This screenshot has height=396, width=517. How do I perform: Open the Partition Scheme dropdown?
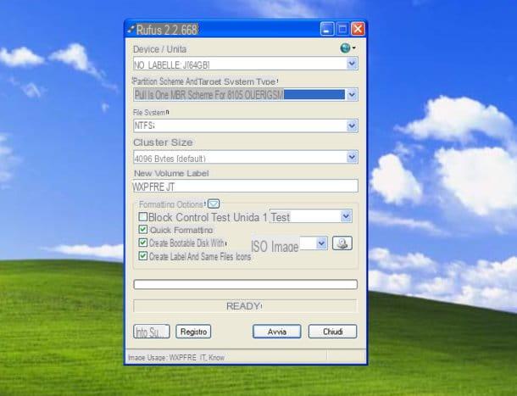coord(352,95)
